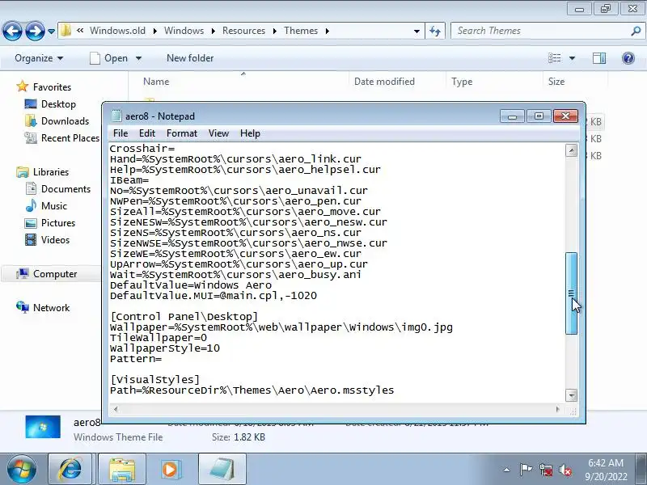Select Recent Places in navigation pane

click(70, 138)
